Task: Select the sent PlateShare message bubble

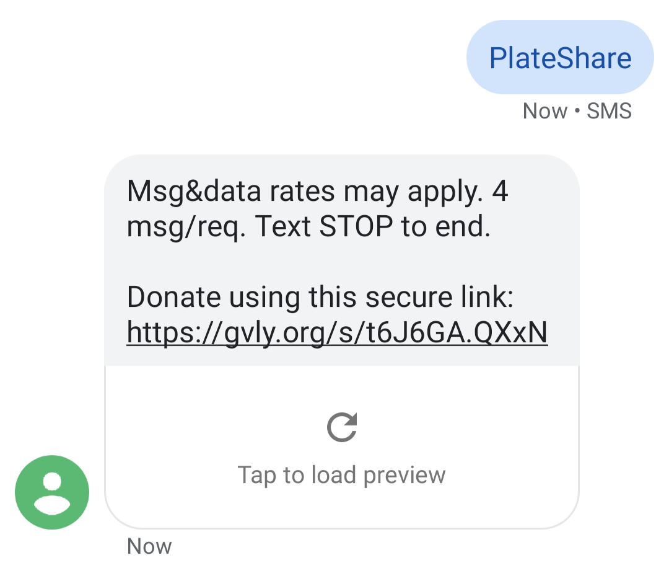Action: 560,57
